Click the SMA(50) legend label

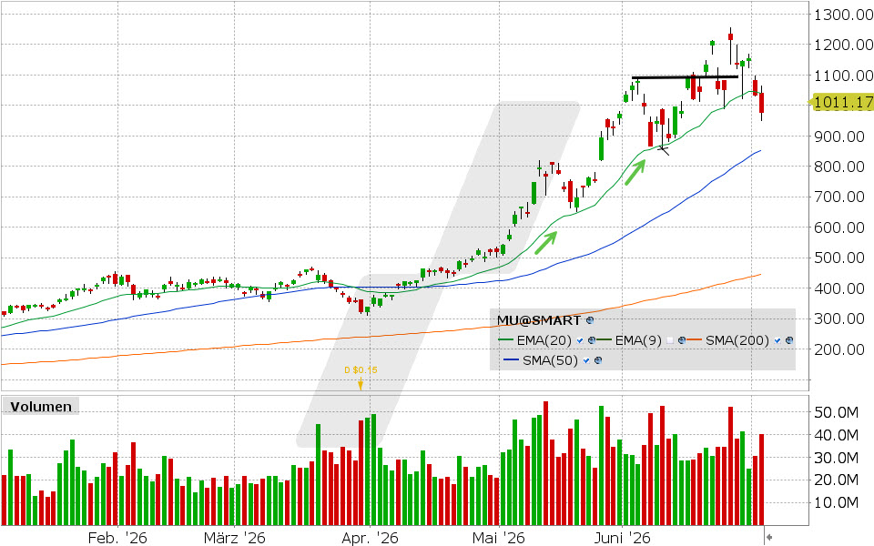(x=550, y=360)
